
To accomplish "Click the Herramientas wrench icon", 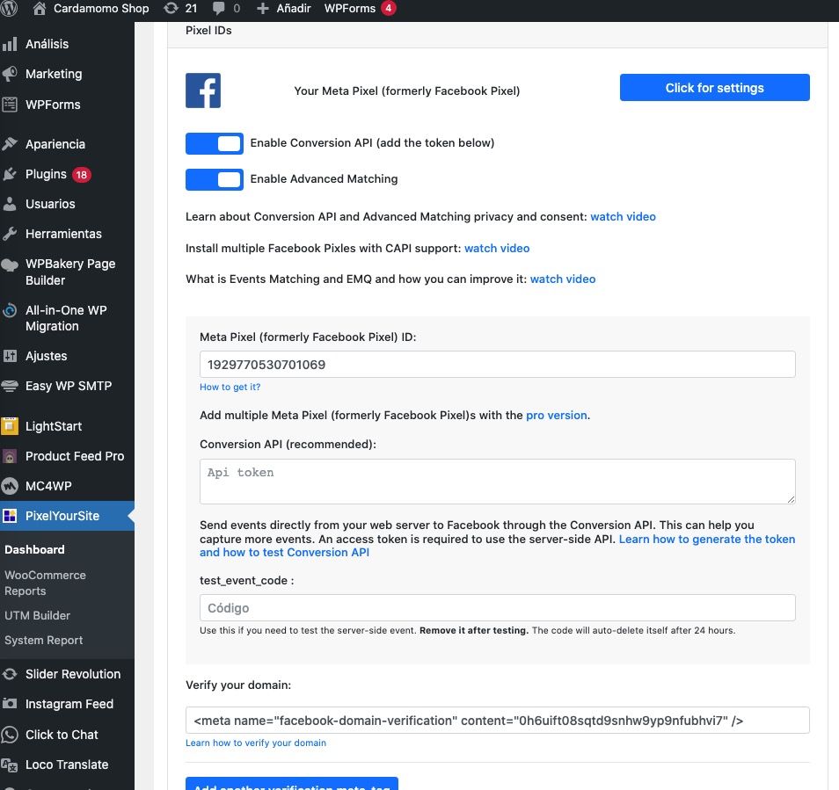I will tap(10, 234).
